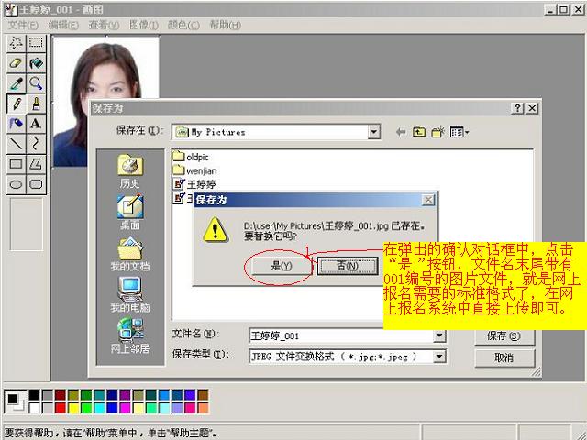587x440 pixels.
Task: Open the view menu icon in Save As toolbar
Action: tap(460, 132)
